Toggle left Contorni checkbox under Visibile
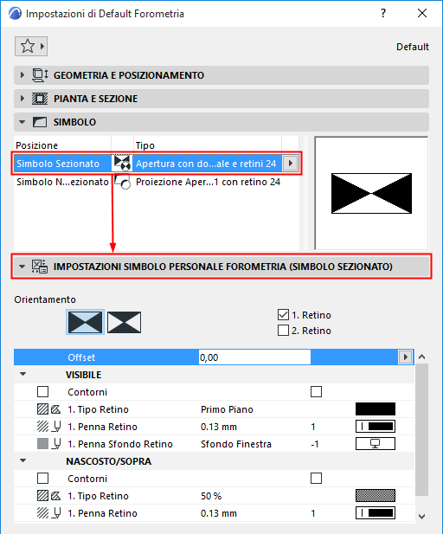The height and width of the screenshot is (534, 443). [42, 392]
